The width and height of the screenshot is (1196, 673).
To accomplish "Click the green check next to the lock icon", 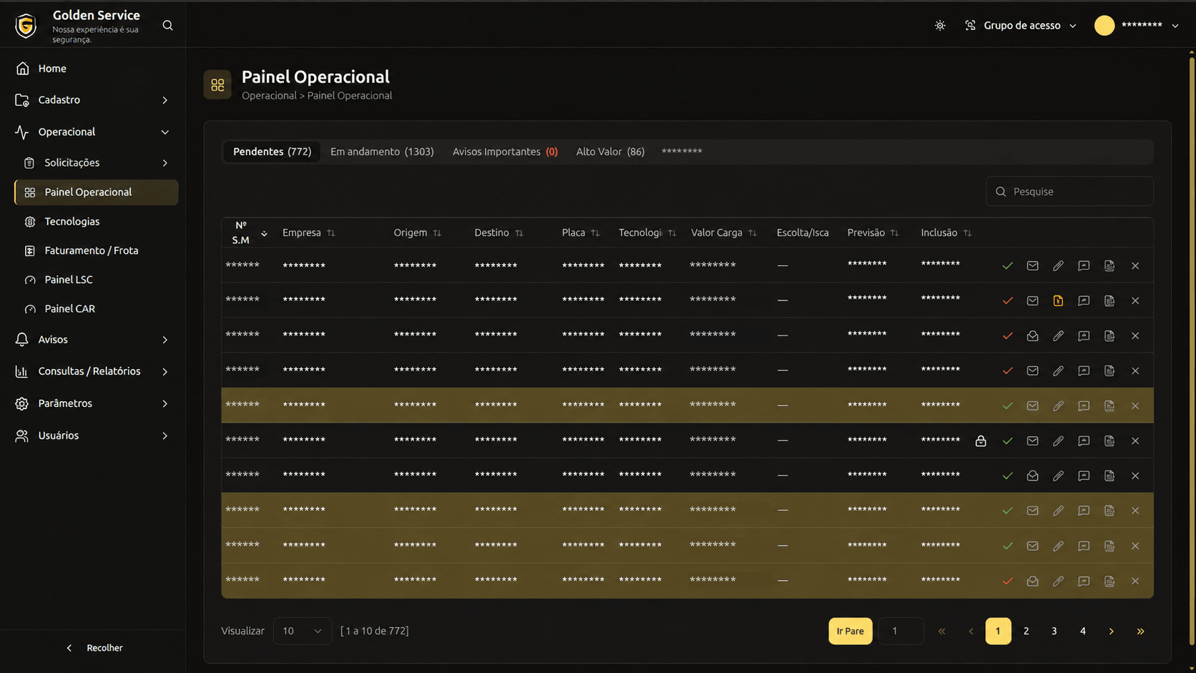I will coord(1007,441).
